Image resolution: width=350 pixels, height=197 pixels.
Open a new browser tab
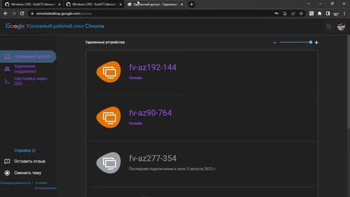click(x=191, y=4)
